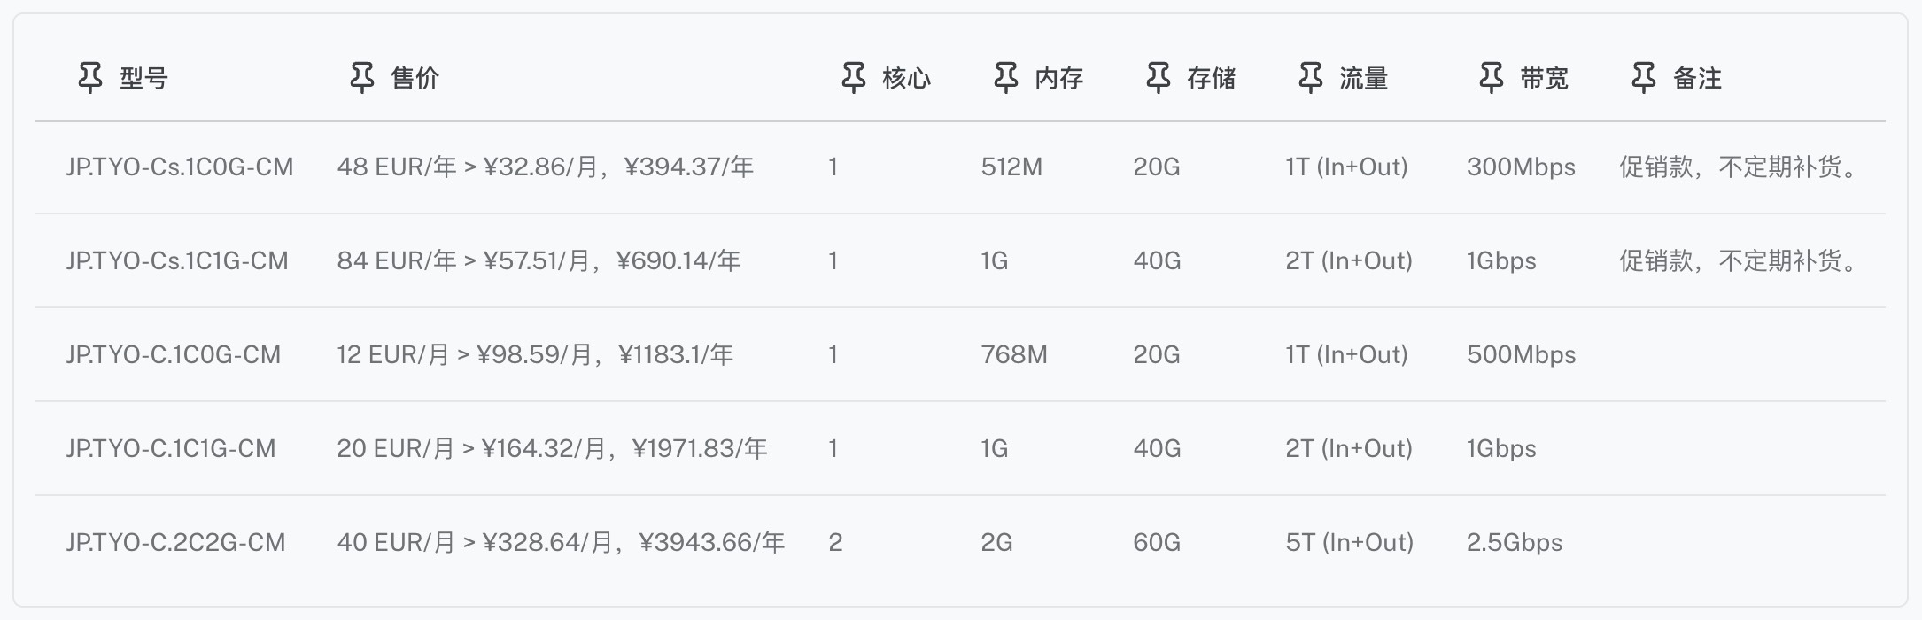Select model JP.TYO-C.2C2G-CM
1922x620 pixels.
pos(175,543)
